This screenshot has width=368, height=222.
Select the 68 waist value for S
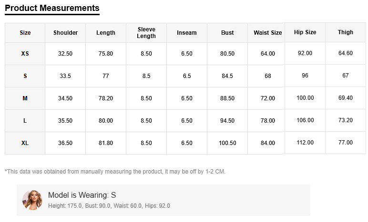pos(268,76)
